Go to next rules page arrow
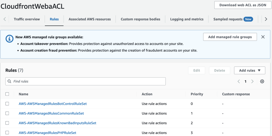 pos(252,81)
